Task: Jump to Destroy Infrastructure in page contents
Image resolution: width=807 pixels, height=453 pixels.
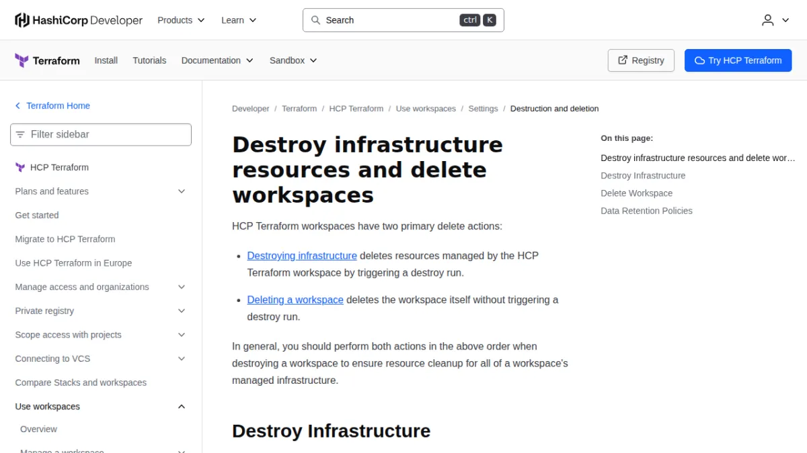Action: pyautogui.click(x=643, y=176)
